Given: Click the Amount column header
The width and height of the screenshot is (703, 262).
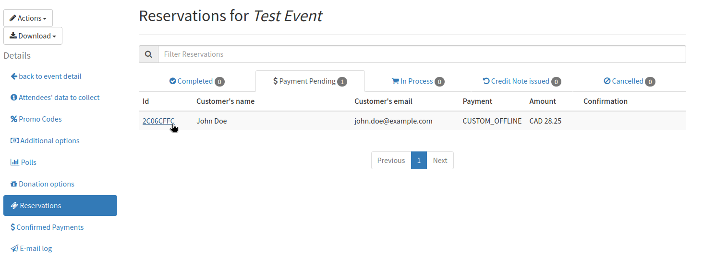Looking at the screenshot, I should [x=543, y=101].
